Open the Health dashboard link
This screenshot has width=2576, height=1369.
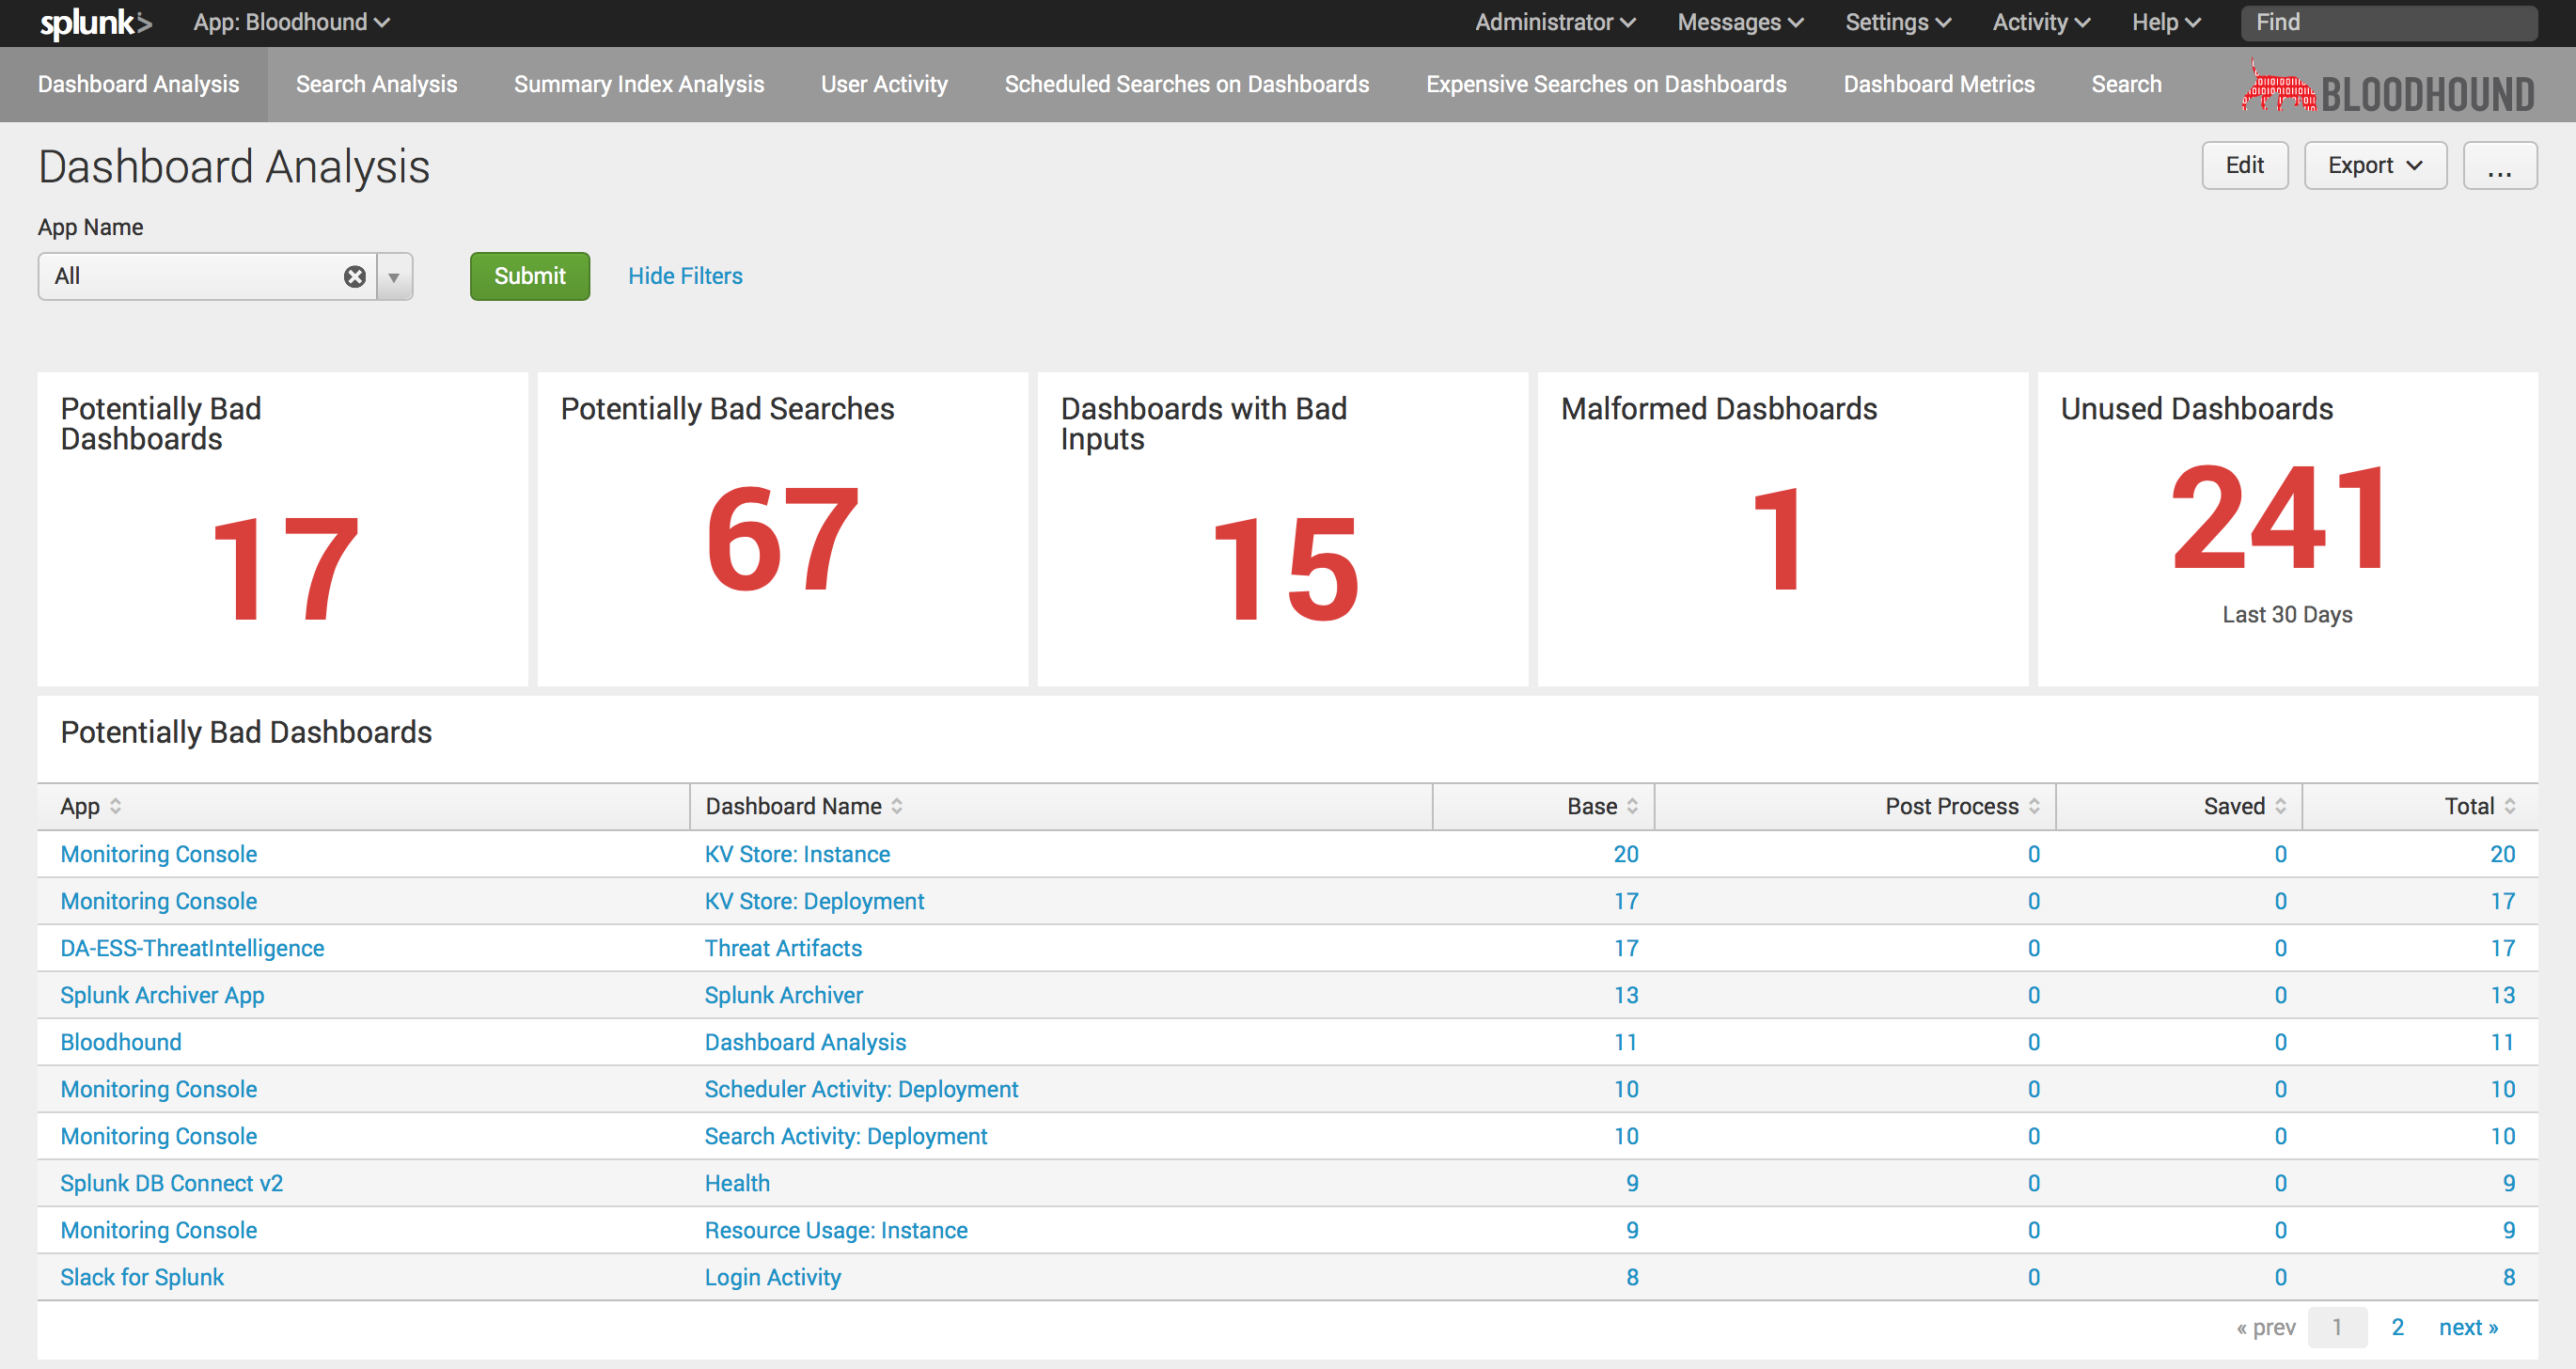(x=737, y=1183)
